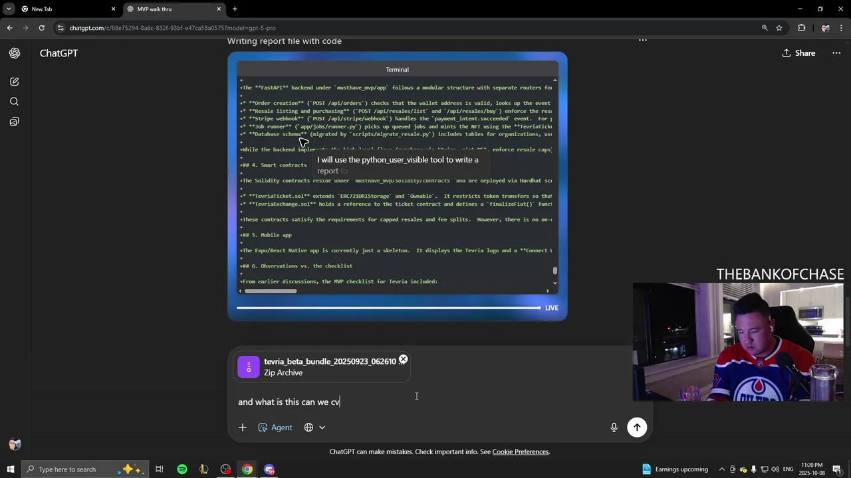851x478 pixels.
Task: Open the globe sources dropdown
Action: coord(314,428)
